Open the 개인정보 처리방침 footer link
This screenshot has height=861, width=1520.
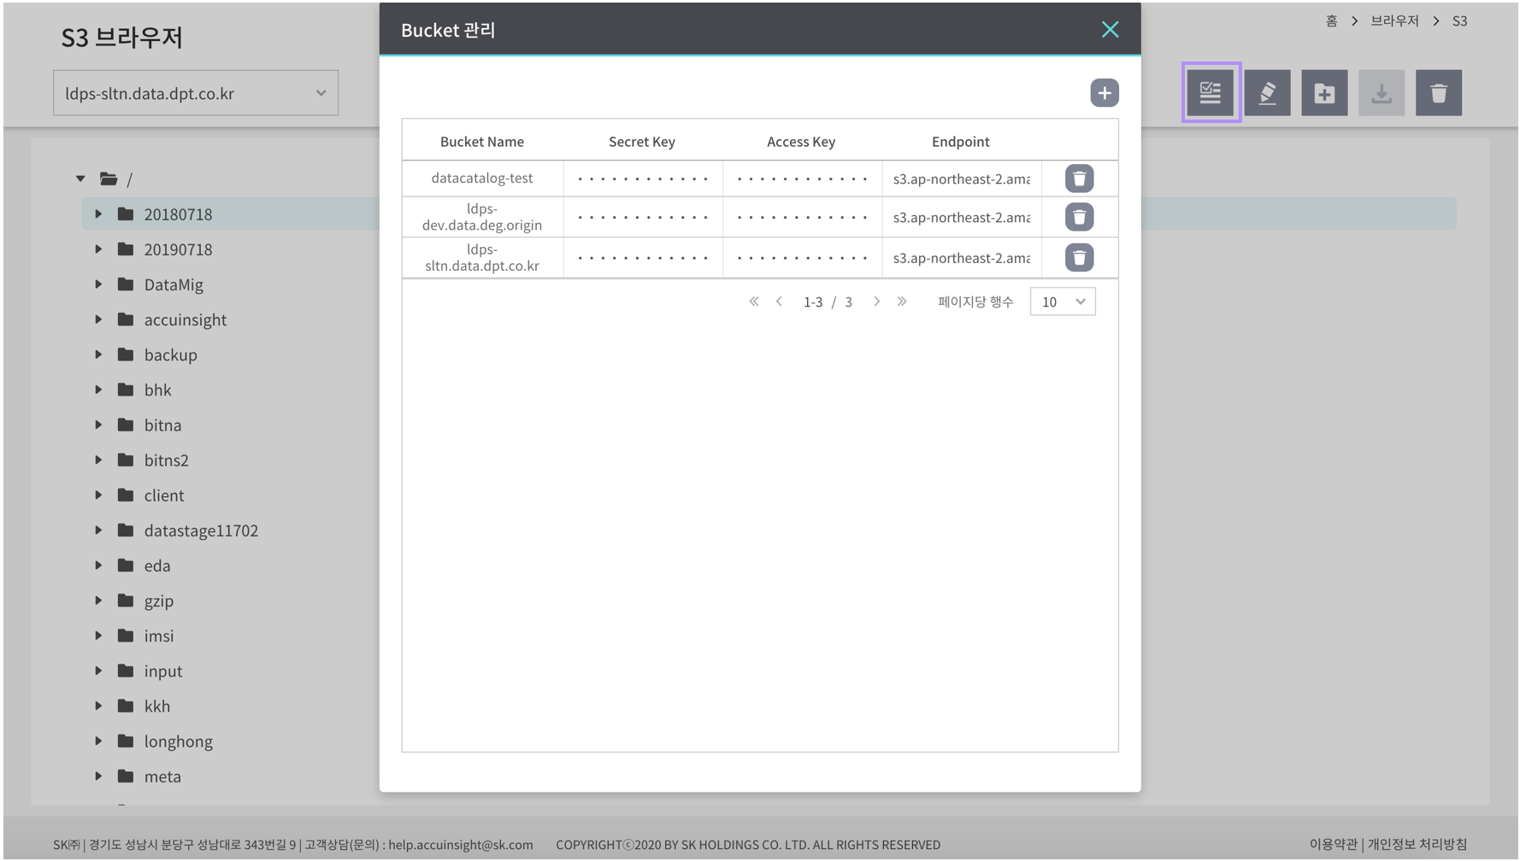point(1417,844)
